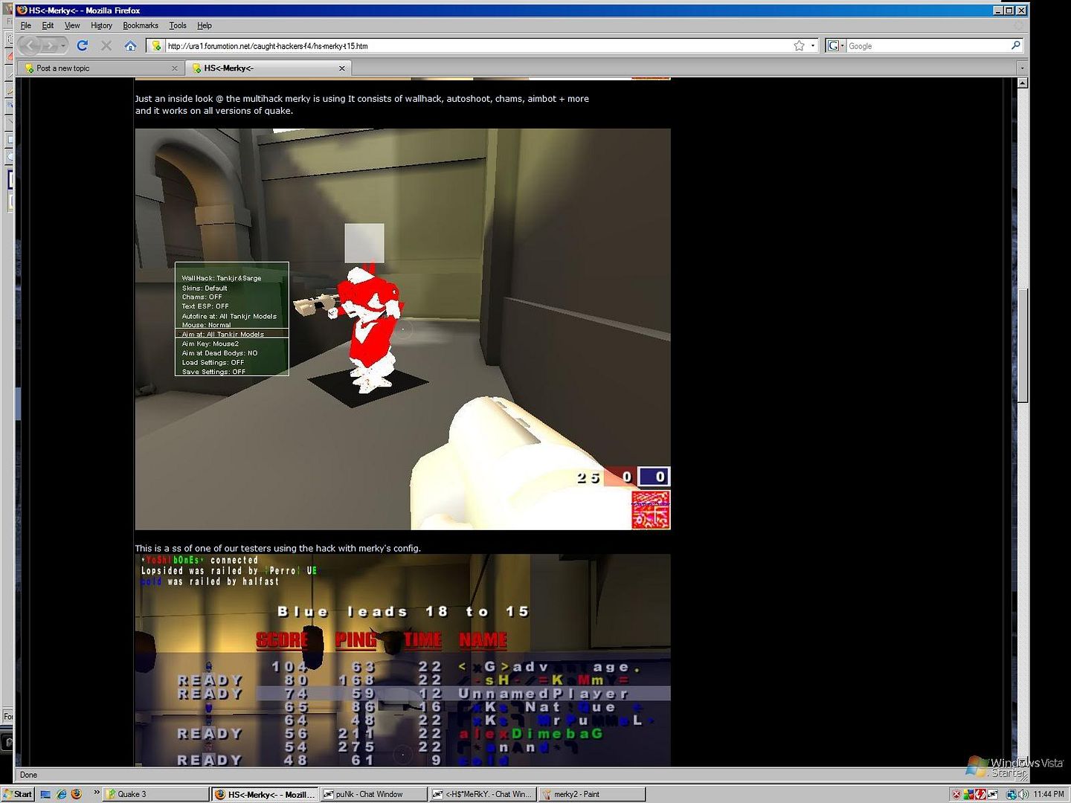This screenshot has height=803, width=1071.
Task: Select the 'HS<-Merky<-' tab
Action: pos(268,68)
